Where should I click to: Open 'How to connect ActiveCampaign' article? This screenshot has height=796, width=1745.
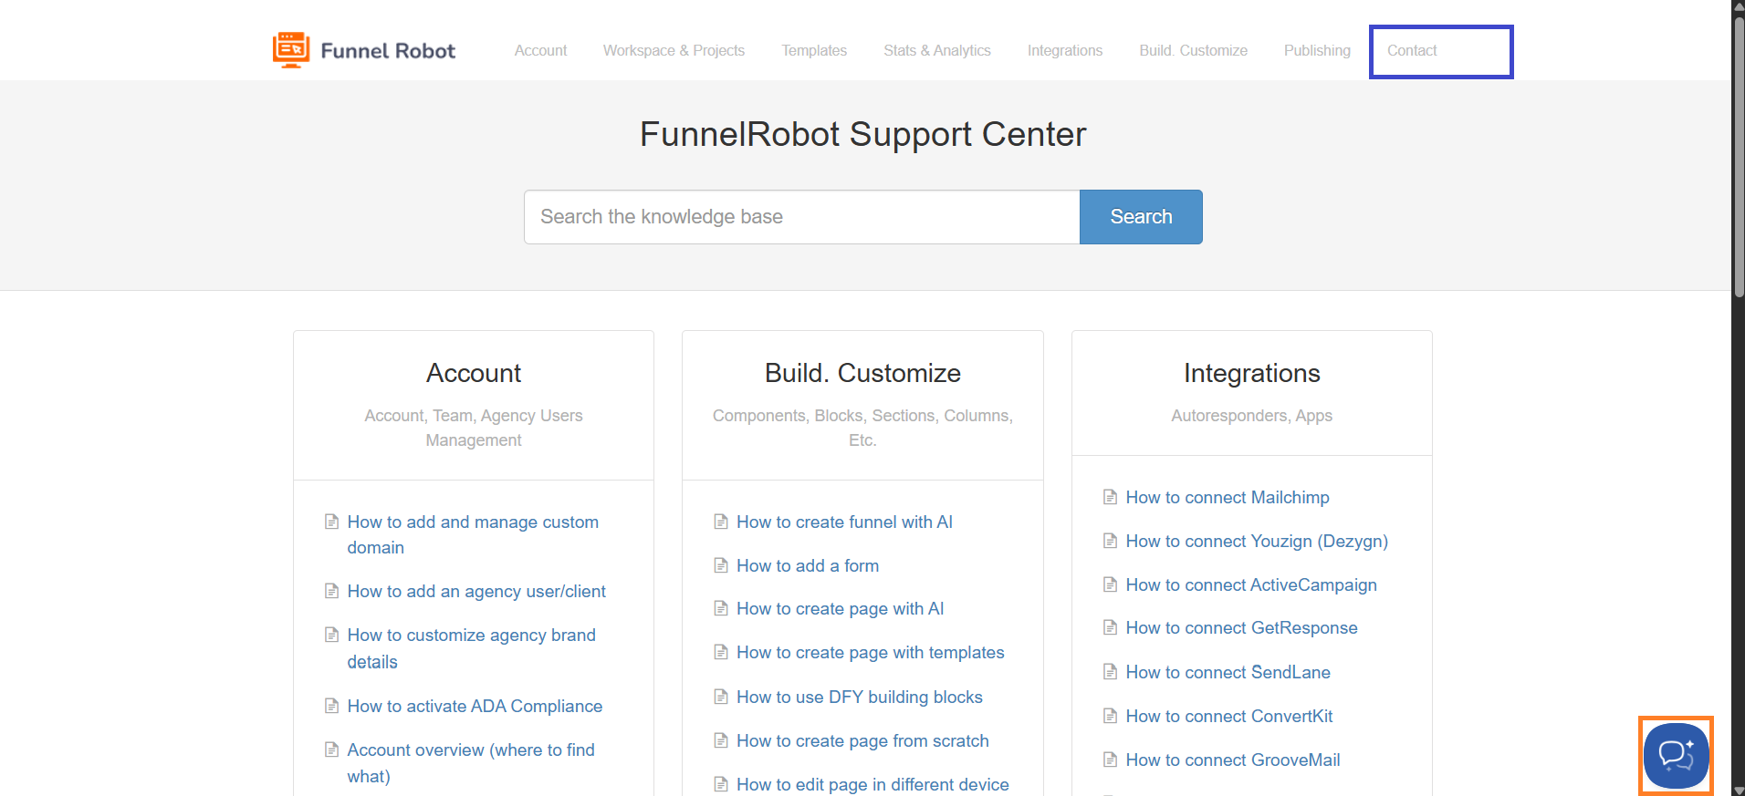click(x=1251, y=584)
